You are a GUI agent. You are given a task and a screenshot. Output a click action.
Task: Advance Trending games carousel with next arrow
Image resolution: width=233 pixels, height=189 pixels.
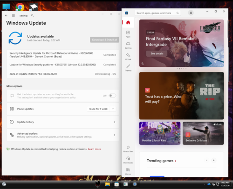214,160
